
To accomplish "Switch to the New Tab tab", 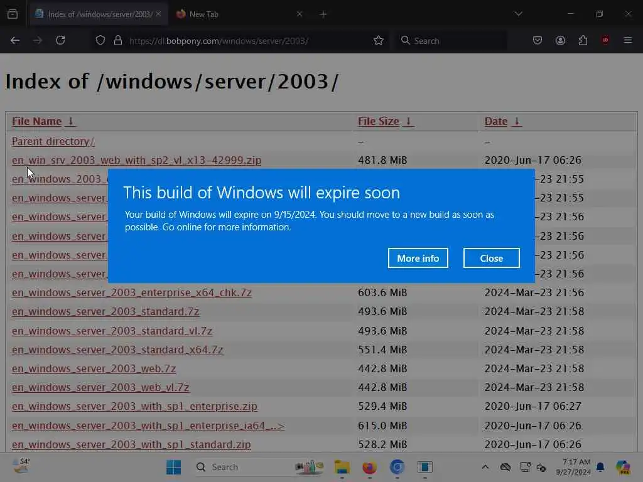I will pyautogui.click(x=239, y=14).
